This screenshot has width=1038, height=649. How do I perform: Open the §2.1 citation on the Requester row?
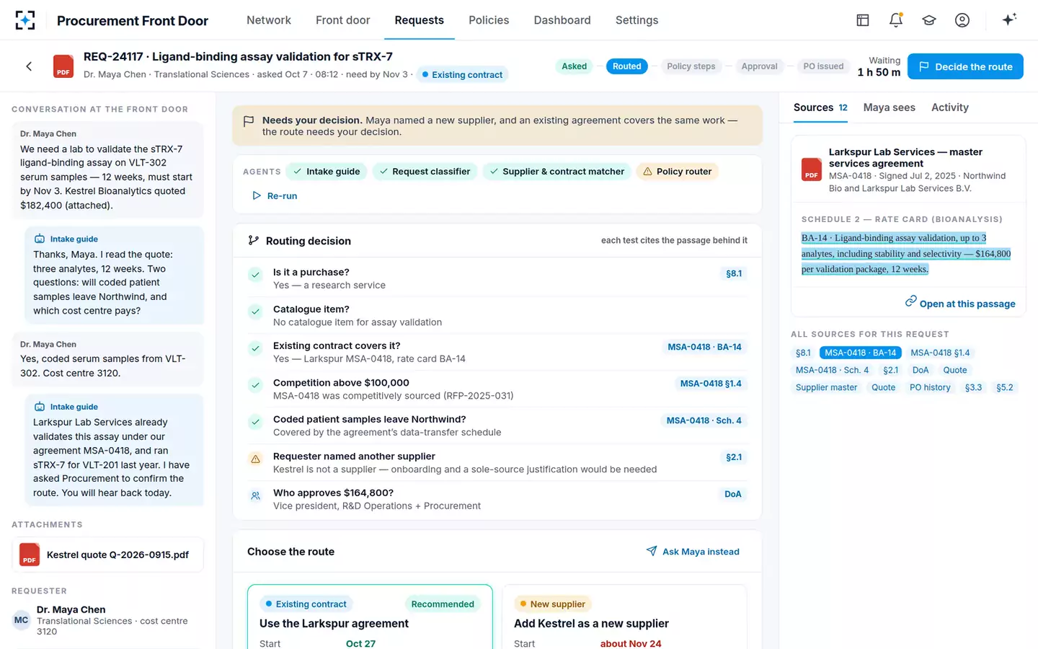tap(734, 457)
